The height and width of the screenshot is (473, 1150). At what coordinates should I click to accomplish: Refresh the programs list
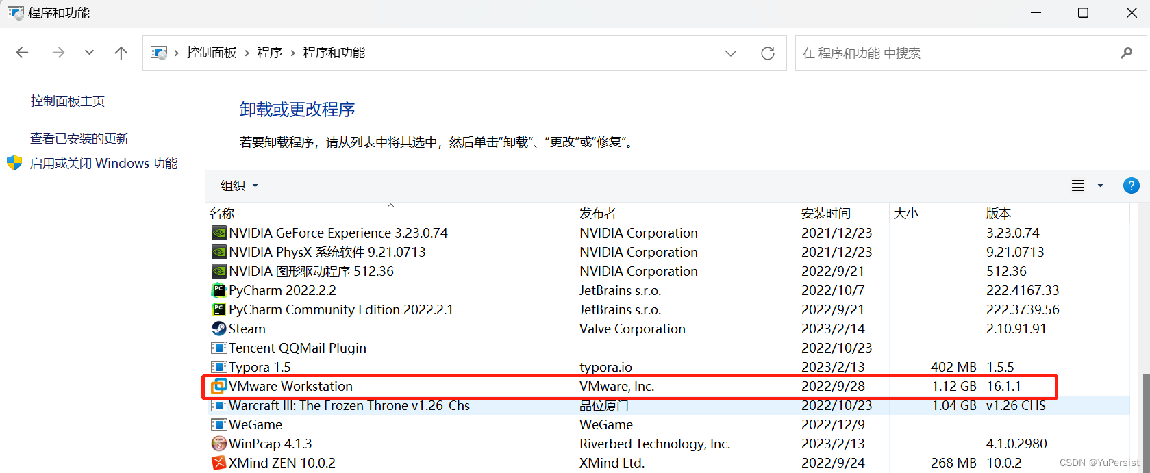768,53
